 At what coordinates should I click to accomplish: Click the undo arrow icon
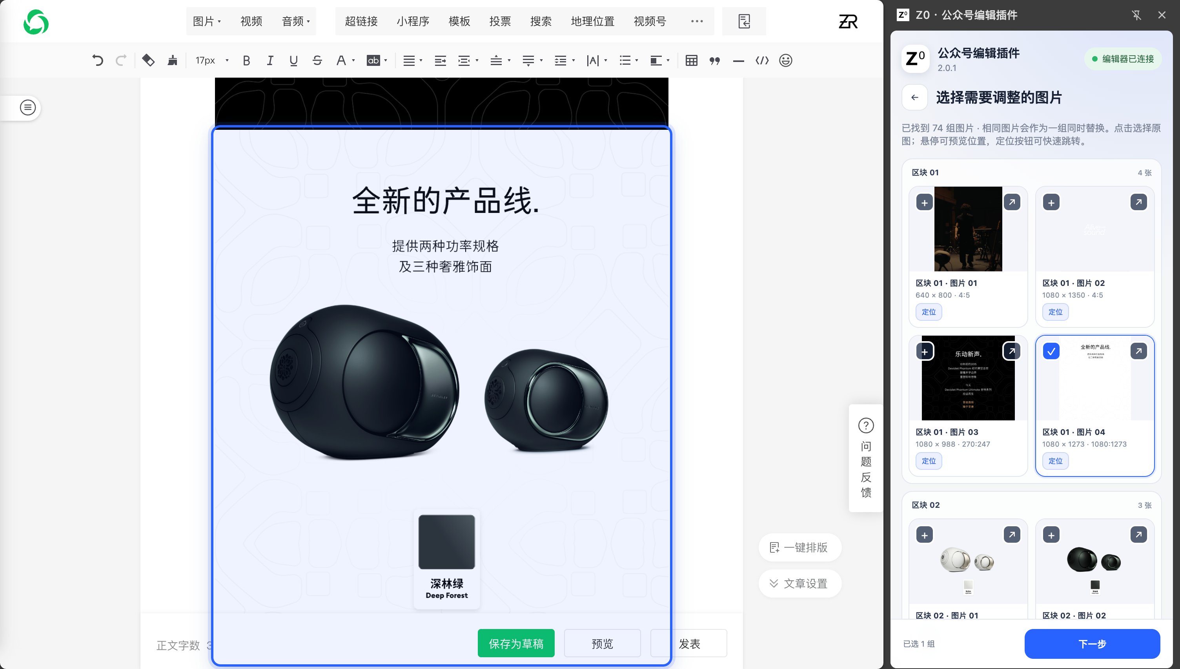[97, 60]
